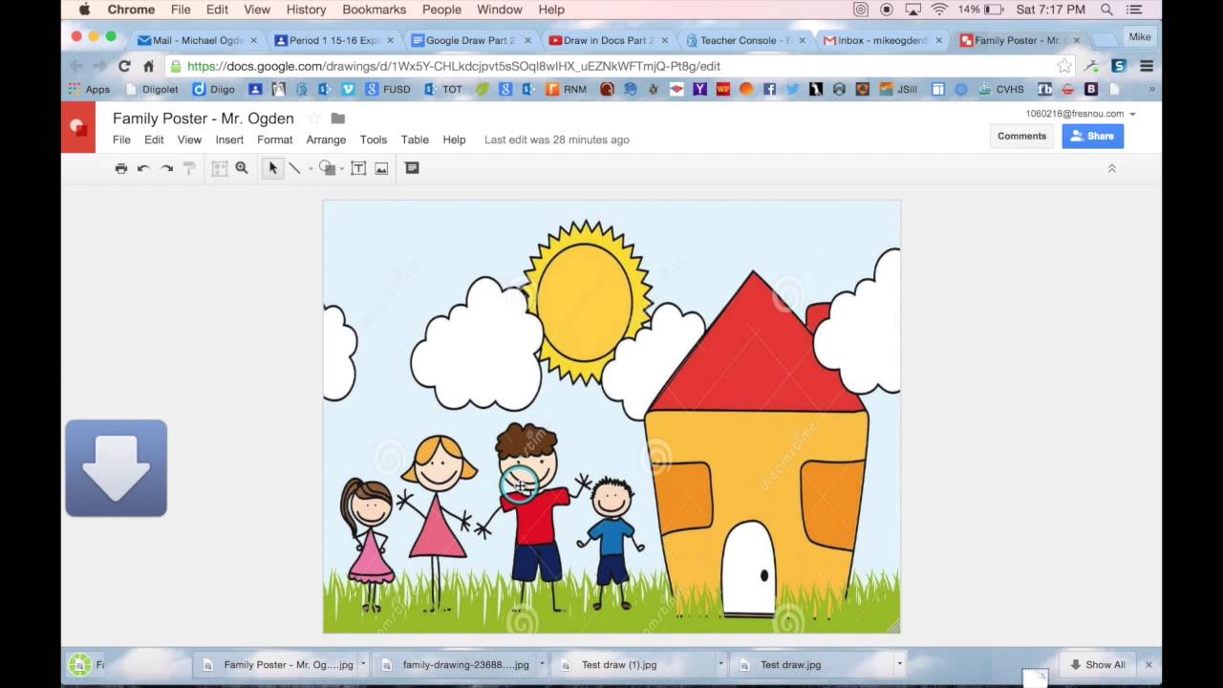Open the Table menu
The width and height of the screenshot is (1223, 688).
pos(415,140)
